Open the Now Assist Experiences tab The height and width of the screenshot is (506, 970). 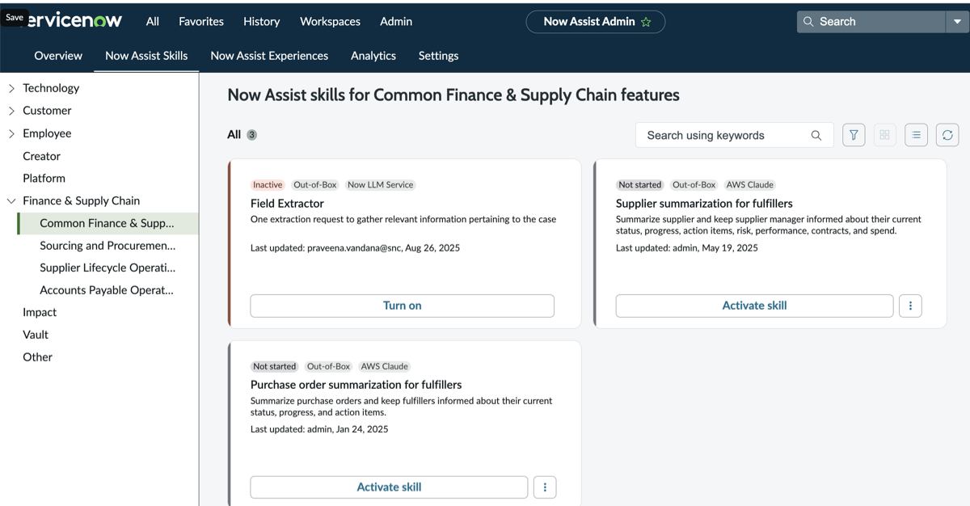[x=269, y=56]
